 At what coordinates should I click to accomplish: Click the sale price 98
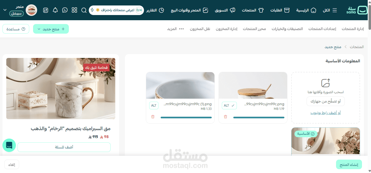coord(104,137)
